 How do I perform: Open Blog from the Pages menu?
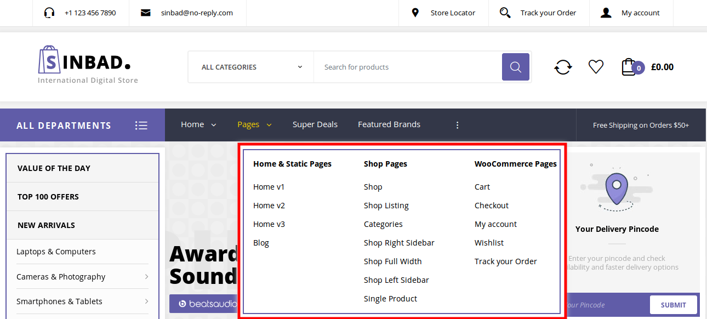(x=261, y=243)
